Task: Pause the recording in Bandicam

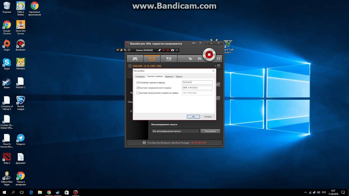Action: click(219, 59)
